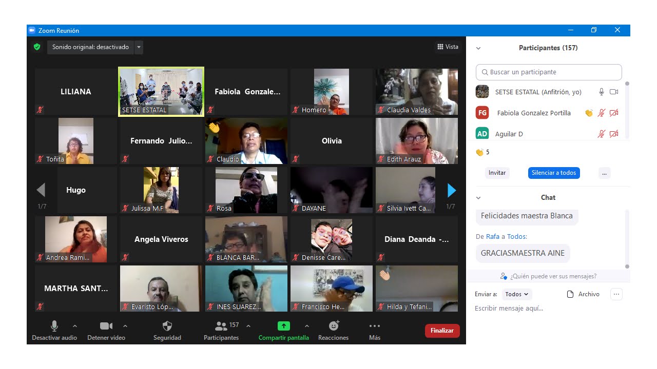End meeting with Finalizar button
657x369 pixels.
tap(442, 331)
